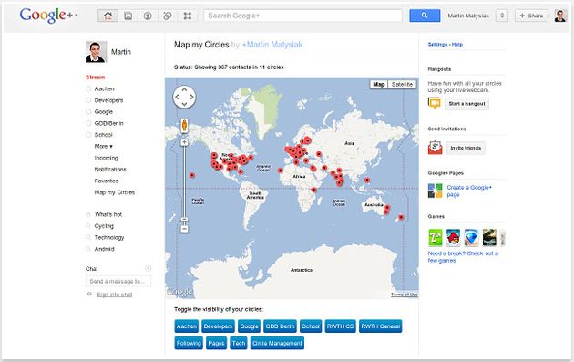The height and width of the screenshot is (362, 574).
Task: Open the fourth dark game icon
Action: click(x=489, y=237)
